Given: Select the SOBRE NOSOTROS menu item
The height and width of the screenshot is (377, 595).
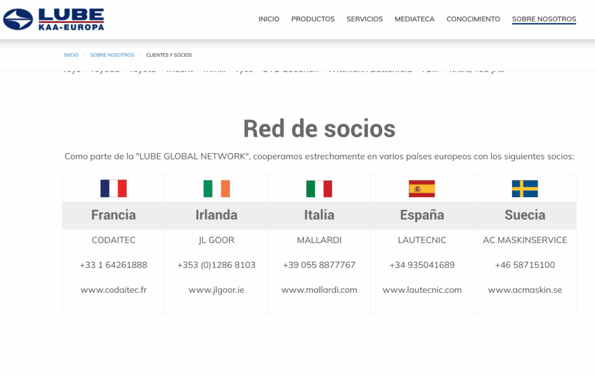Looking at the screenshot, I should [544, 19].
